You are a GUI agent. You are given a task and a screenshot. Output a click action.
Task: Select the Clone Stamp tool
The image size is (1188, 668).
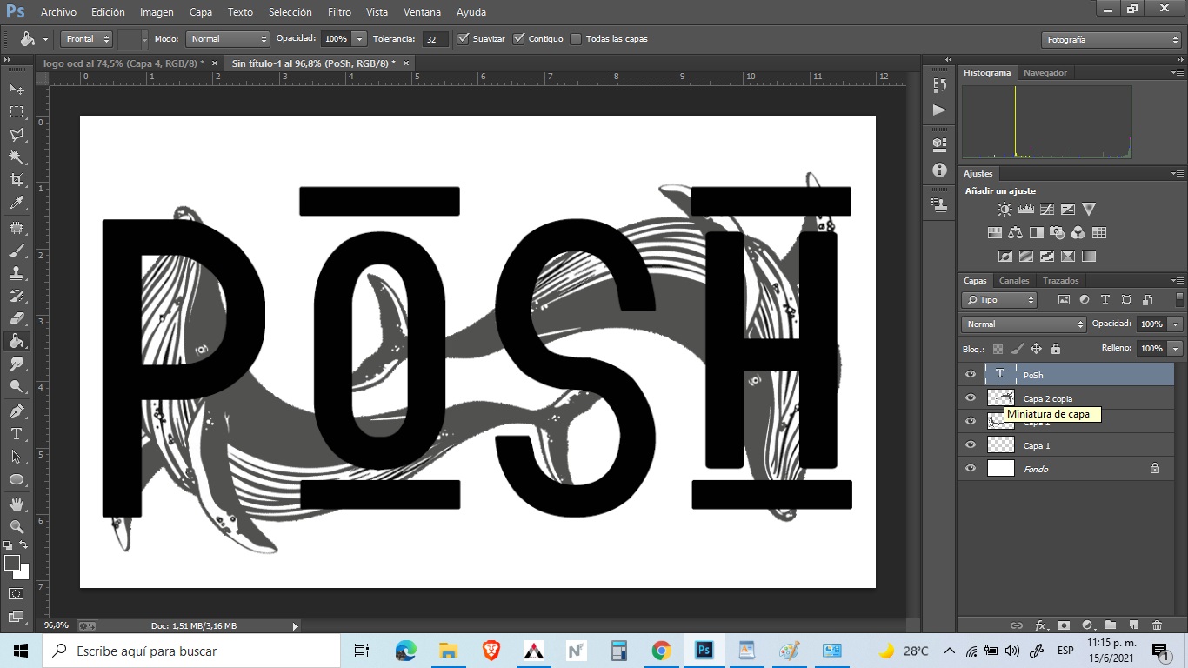(x=17, y=273)
